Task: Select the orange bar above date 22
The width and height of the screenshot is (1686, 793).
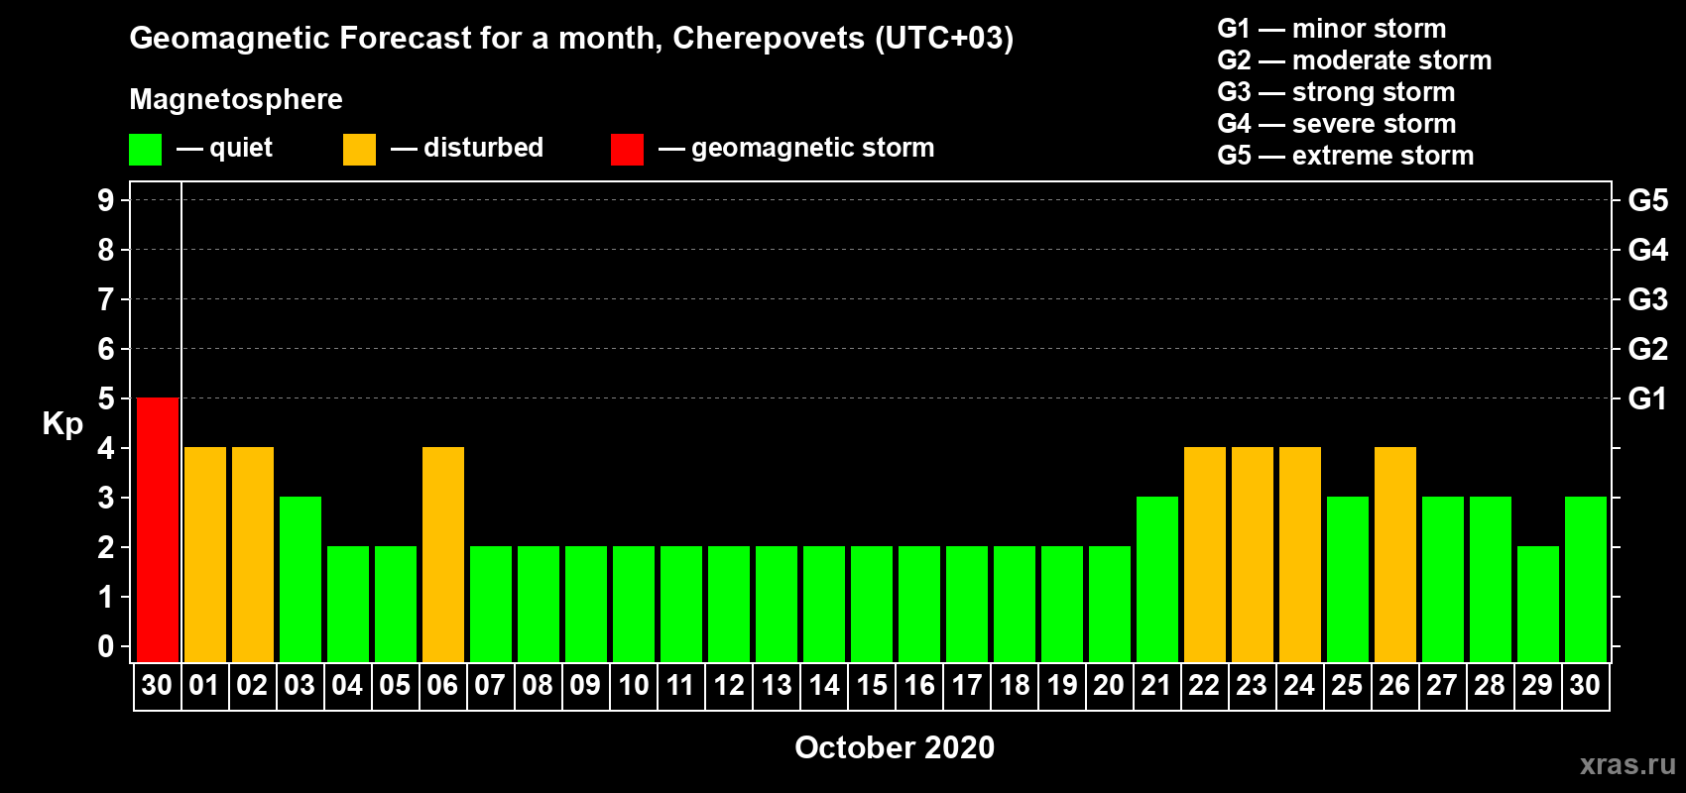Action: pyautogui.click(x=1205, y=555)
